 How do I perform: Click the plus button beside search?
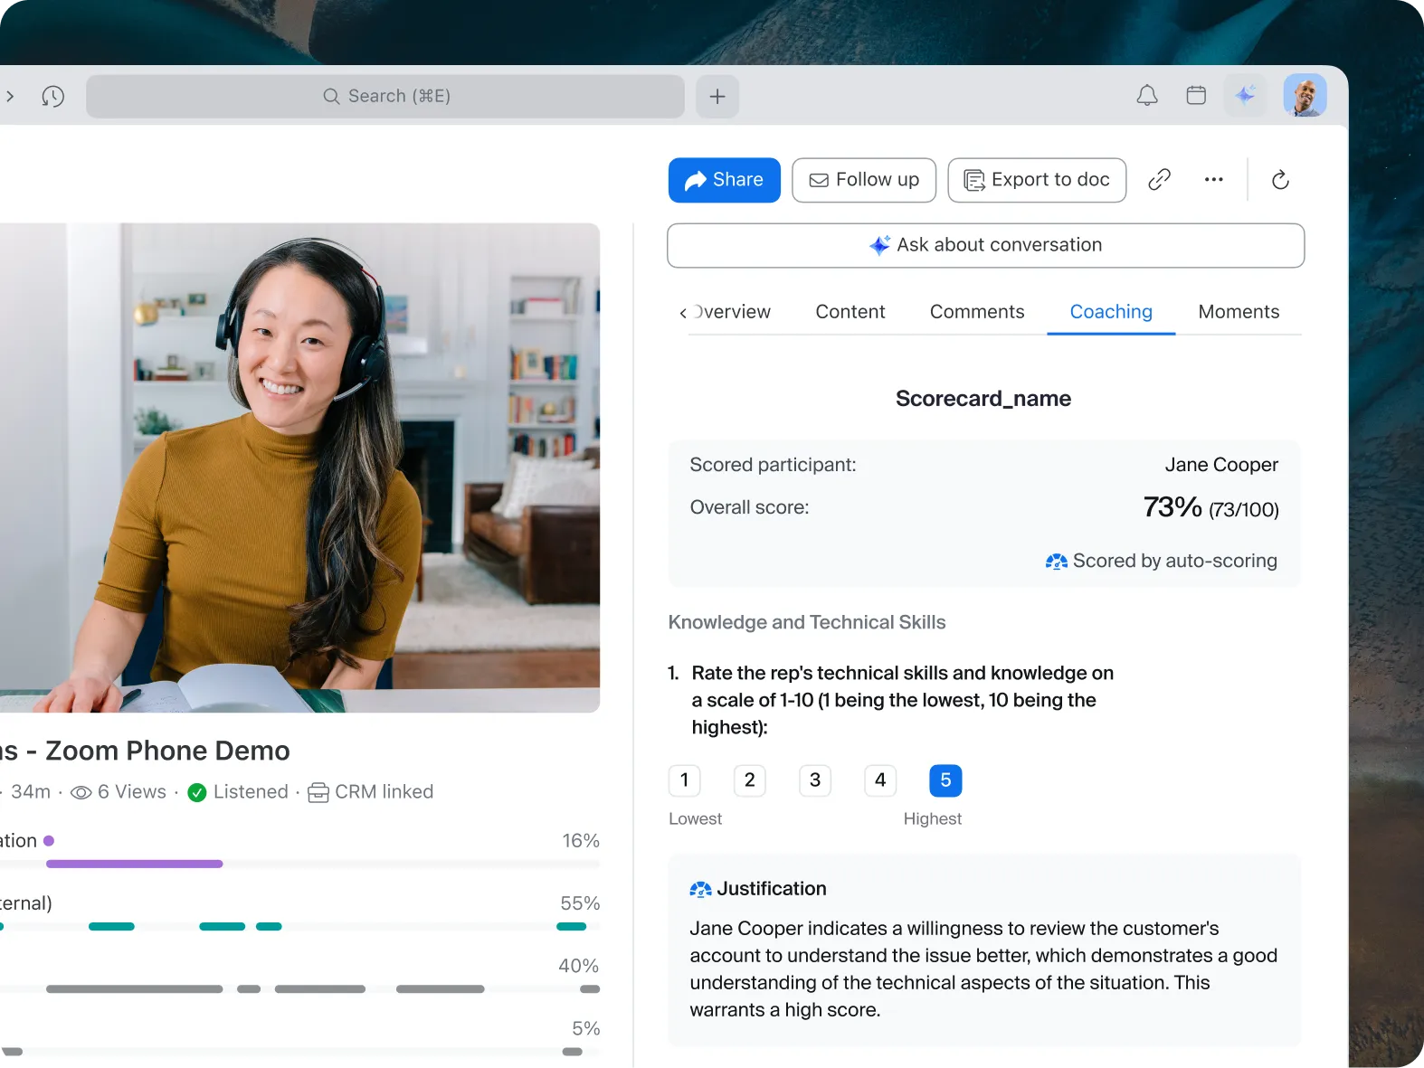point(717,96)
